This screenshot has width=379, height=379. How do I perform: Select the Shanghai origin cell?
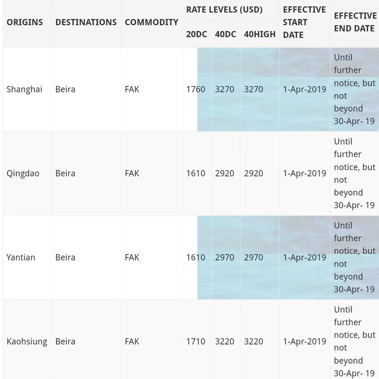(24, 89)
